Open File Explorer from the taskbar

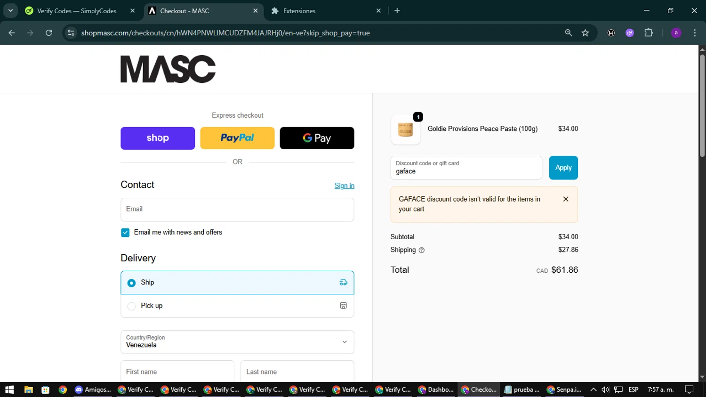29,389
